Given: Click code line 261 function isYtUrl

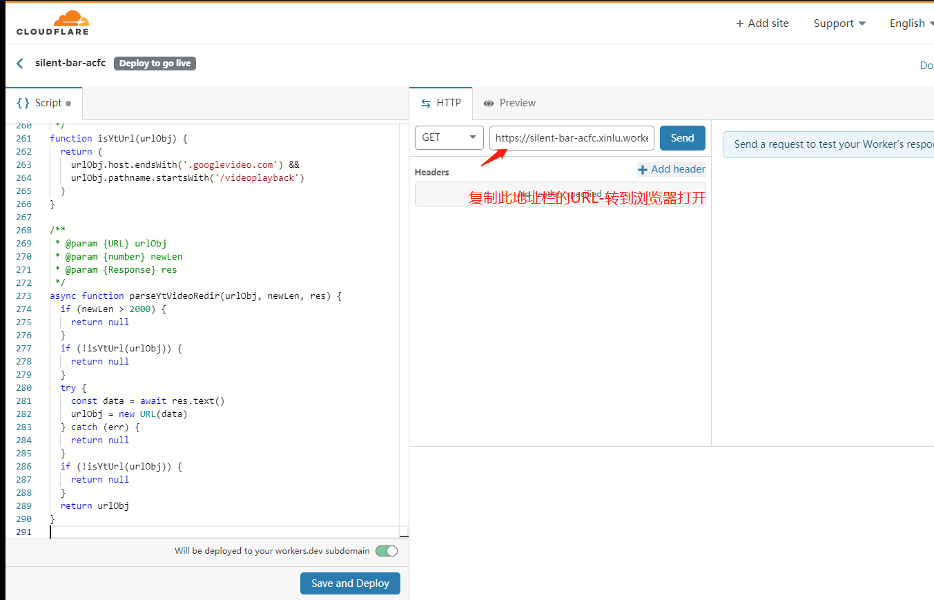Looking at the screenshot, I should 119,138.
